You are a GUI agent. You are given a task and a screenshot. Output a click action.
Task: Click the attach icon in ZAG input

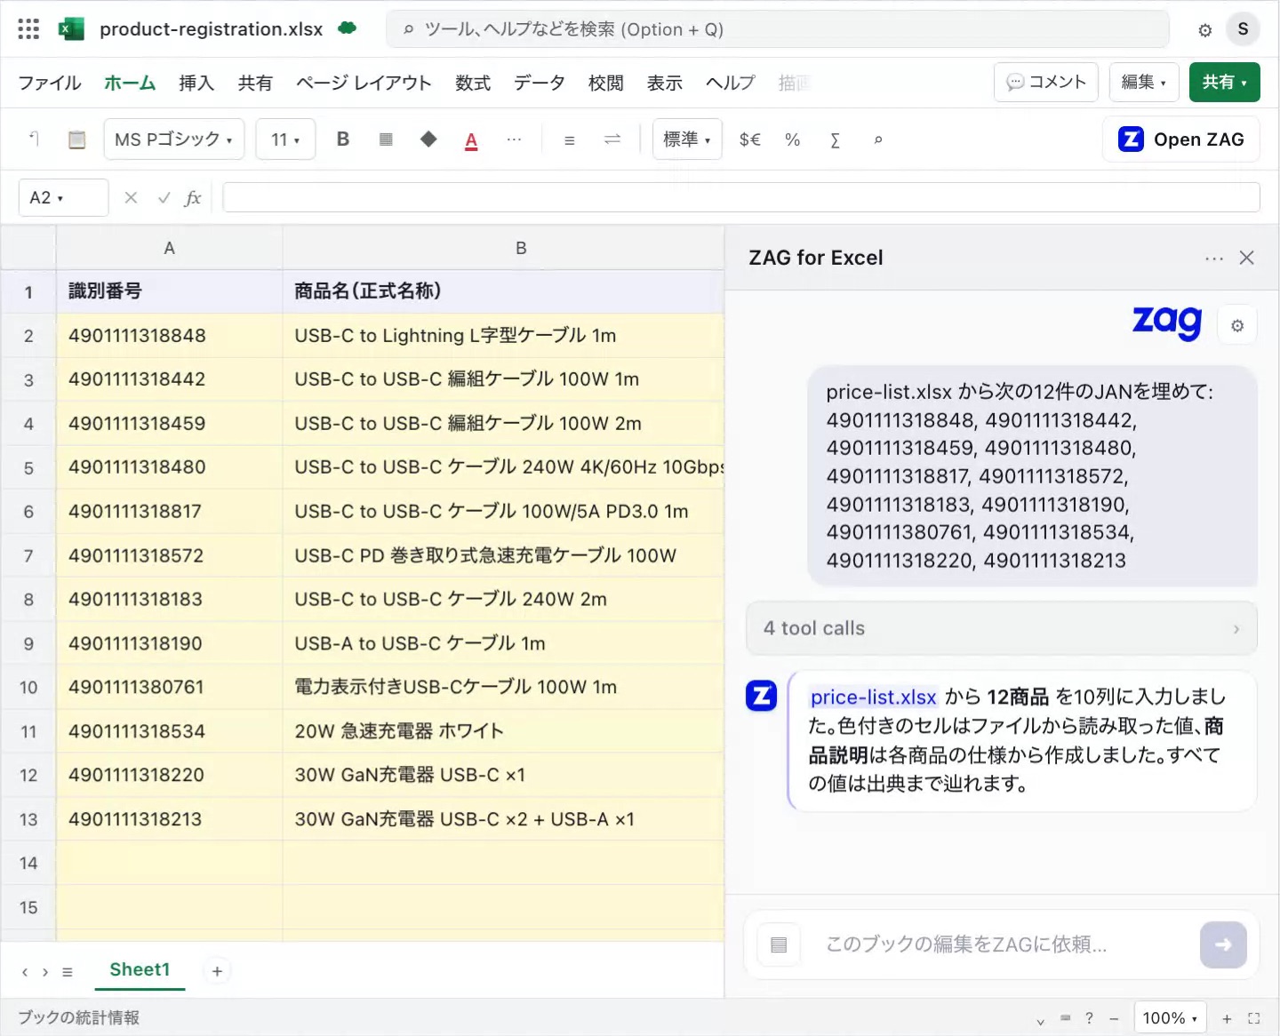(779, 944)
